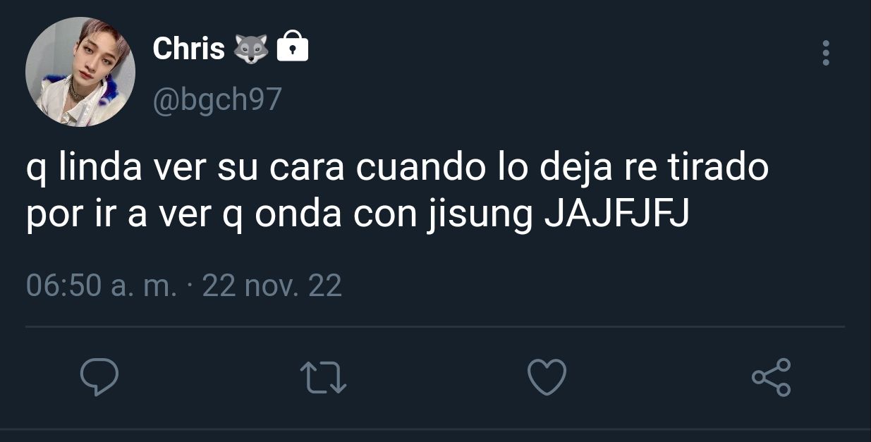Like the tweet with the heart icon

click(547, 377)
